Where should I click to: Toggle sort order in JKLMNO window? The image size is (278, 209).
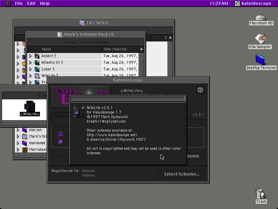170,38
